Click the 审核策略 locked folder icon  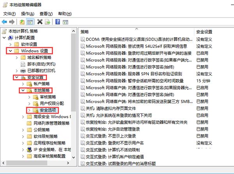(x=35, y=97)
